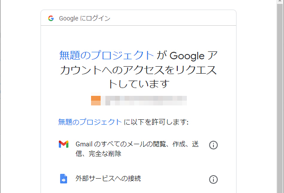Image resolution: width=284 pixels, height=193 pixels.
Task: Click the が Google ア heading text
Action: coord(187,55)
